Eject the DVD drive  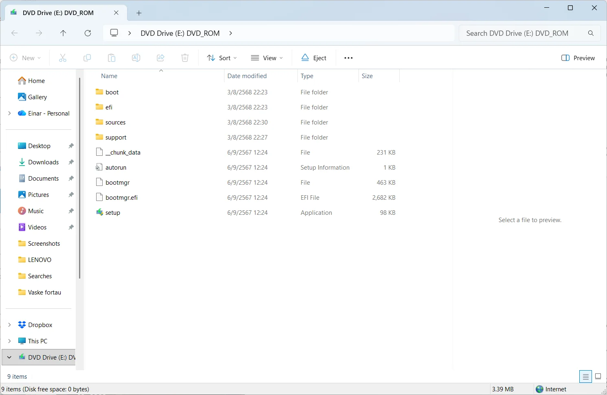[x=313, y=58]
